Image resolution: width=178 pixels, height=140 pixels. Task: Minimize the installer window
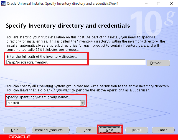[146, 4]
